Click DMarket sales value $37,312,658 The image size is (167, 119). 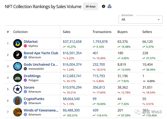click(72, 42)
